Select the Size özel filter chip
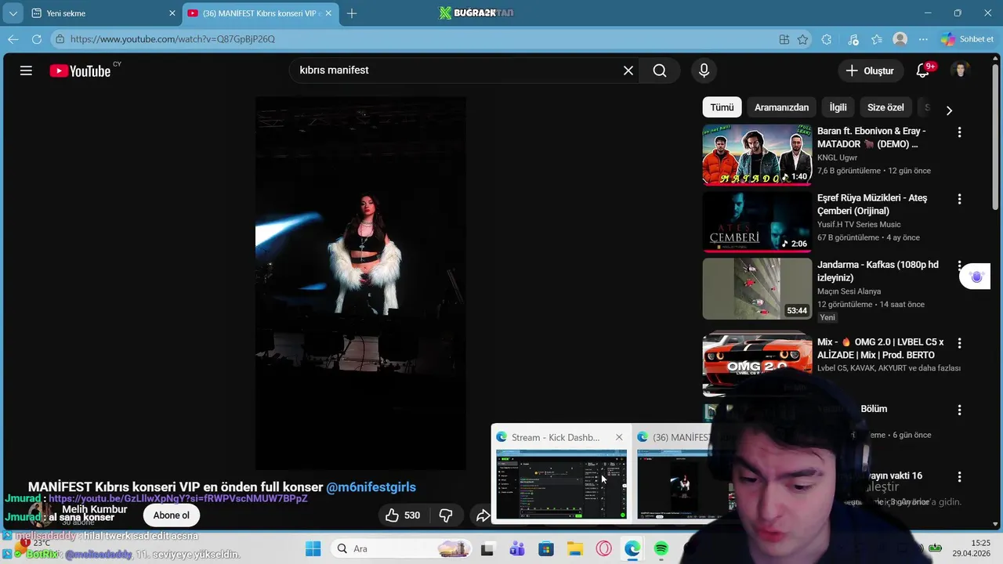The height and width of the screenshot is (564, 1003). click(885, 107)
